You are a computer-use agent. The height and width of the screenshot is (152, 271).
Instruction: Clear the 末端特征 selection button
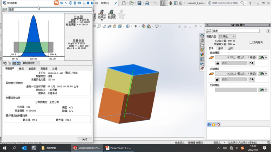pos(252,79)
